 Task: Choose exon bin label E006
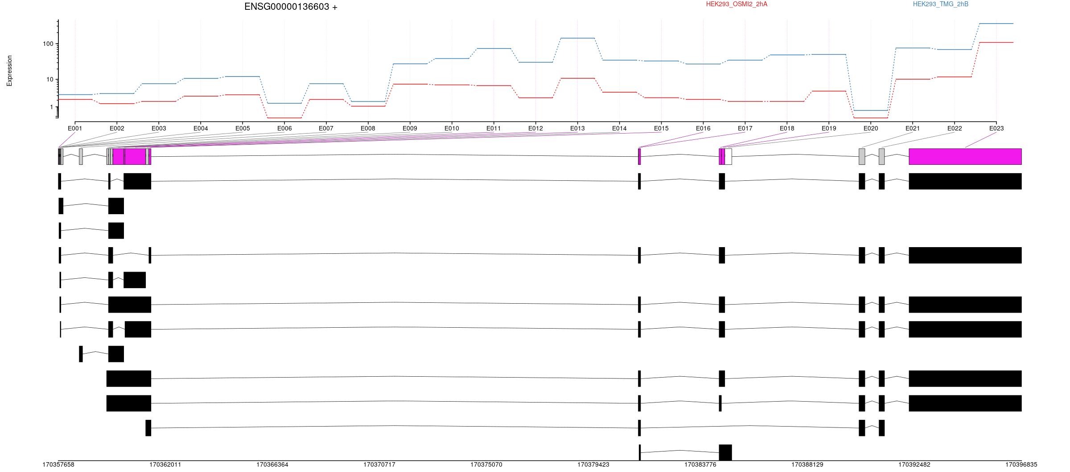click(284, 128)
